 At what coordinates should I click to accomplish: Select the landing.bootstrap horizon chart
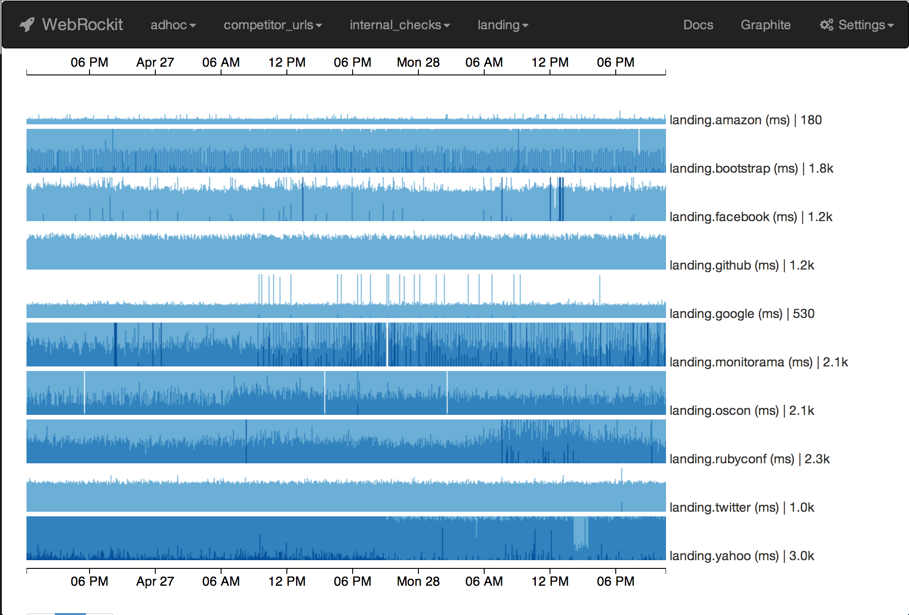point(346,151)
